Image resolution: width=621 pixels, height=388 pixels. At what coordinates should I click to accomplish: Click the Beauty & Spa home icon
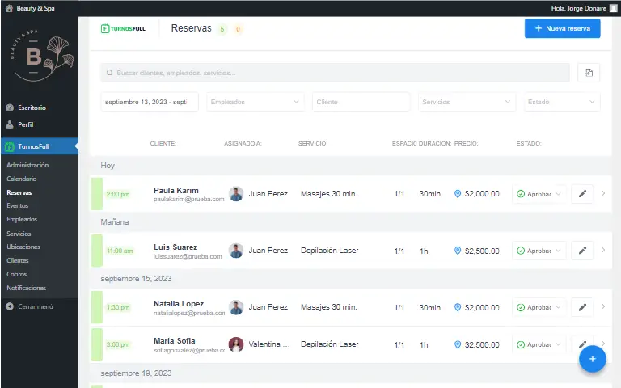pyautogui.click(x=9, y=8)
